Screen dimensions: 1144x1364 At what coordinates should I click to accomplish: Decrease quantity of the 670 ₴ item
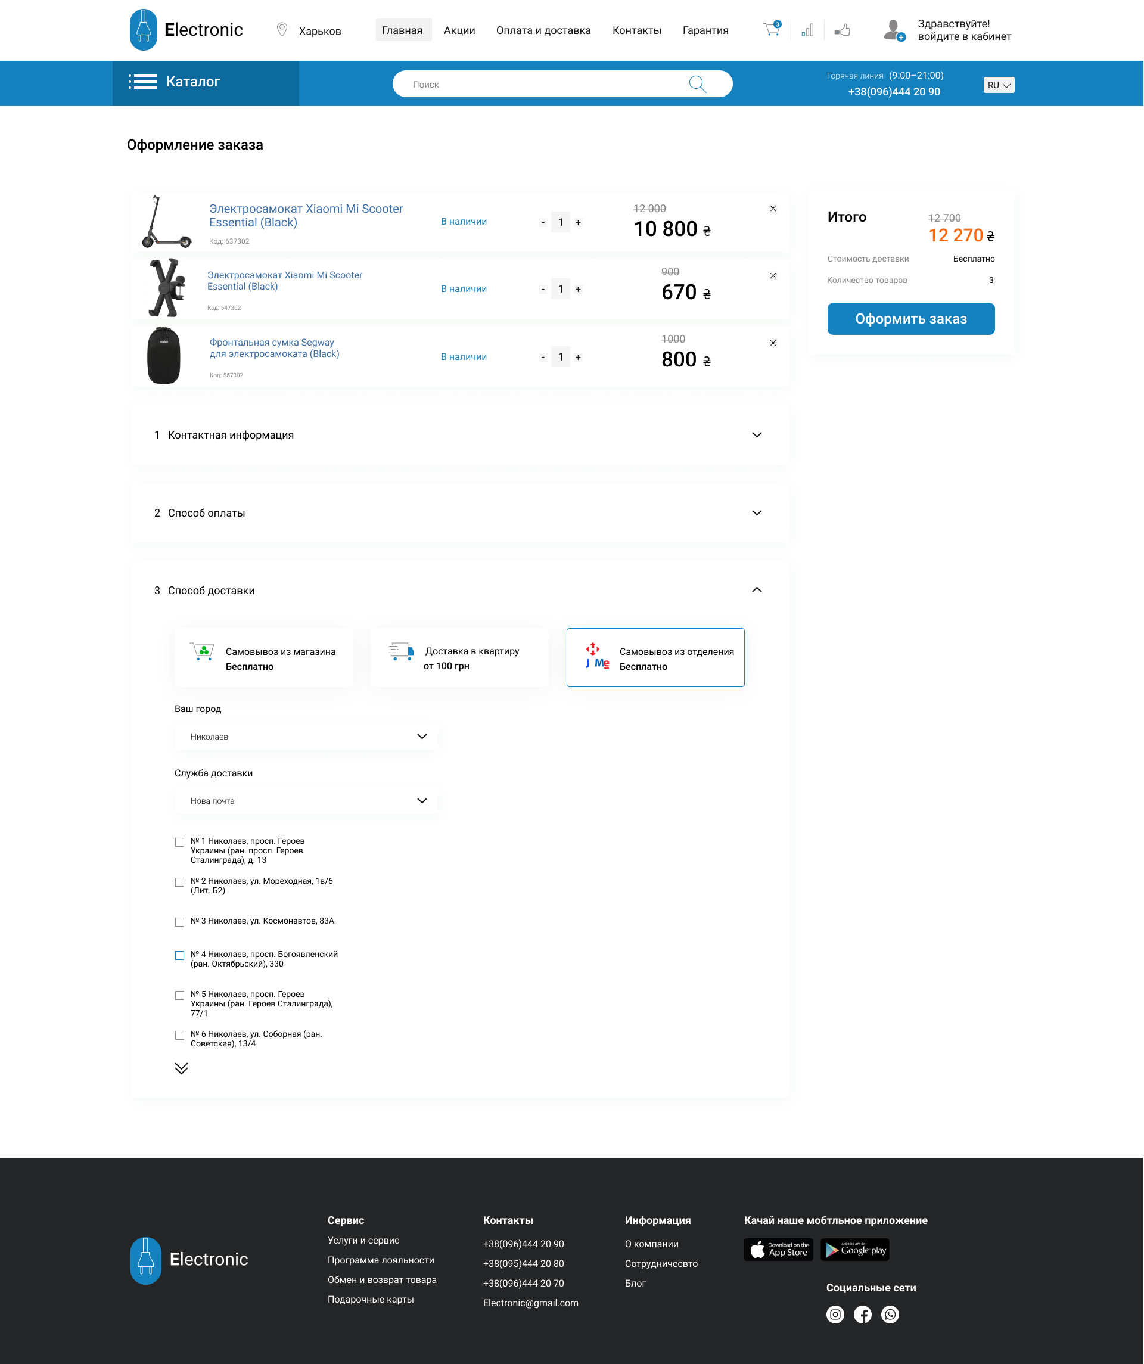click(x=543, y=290)
